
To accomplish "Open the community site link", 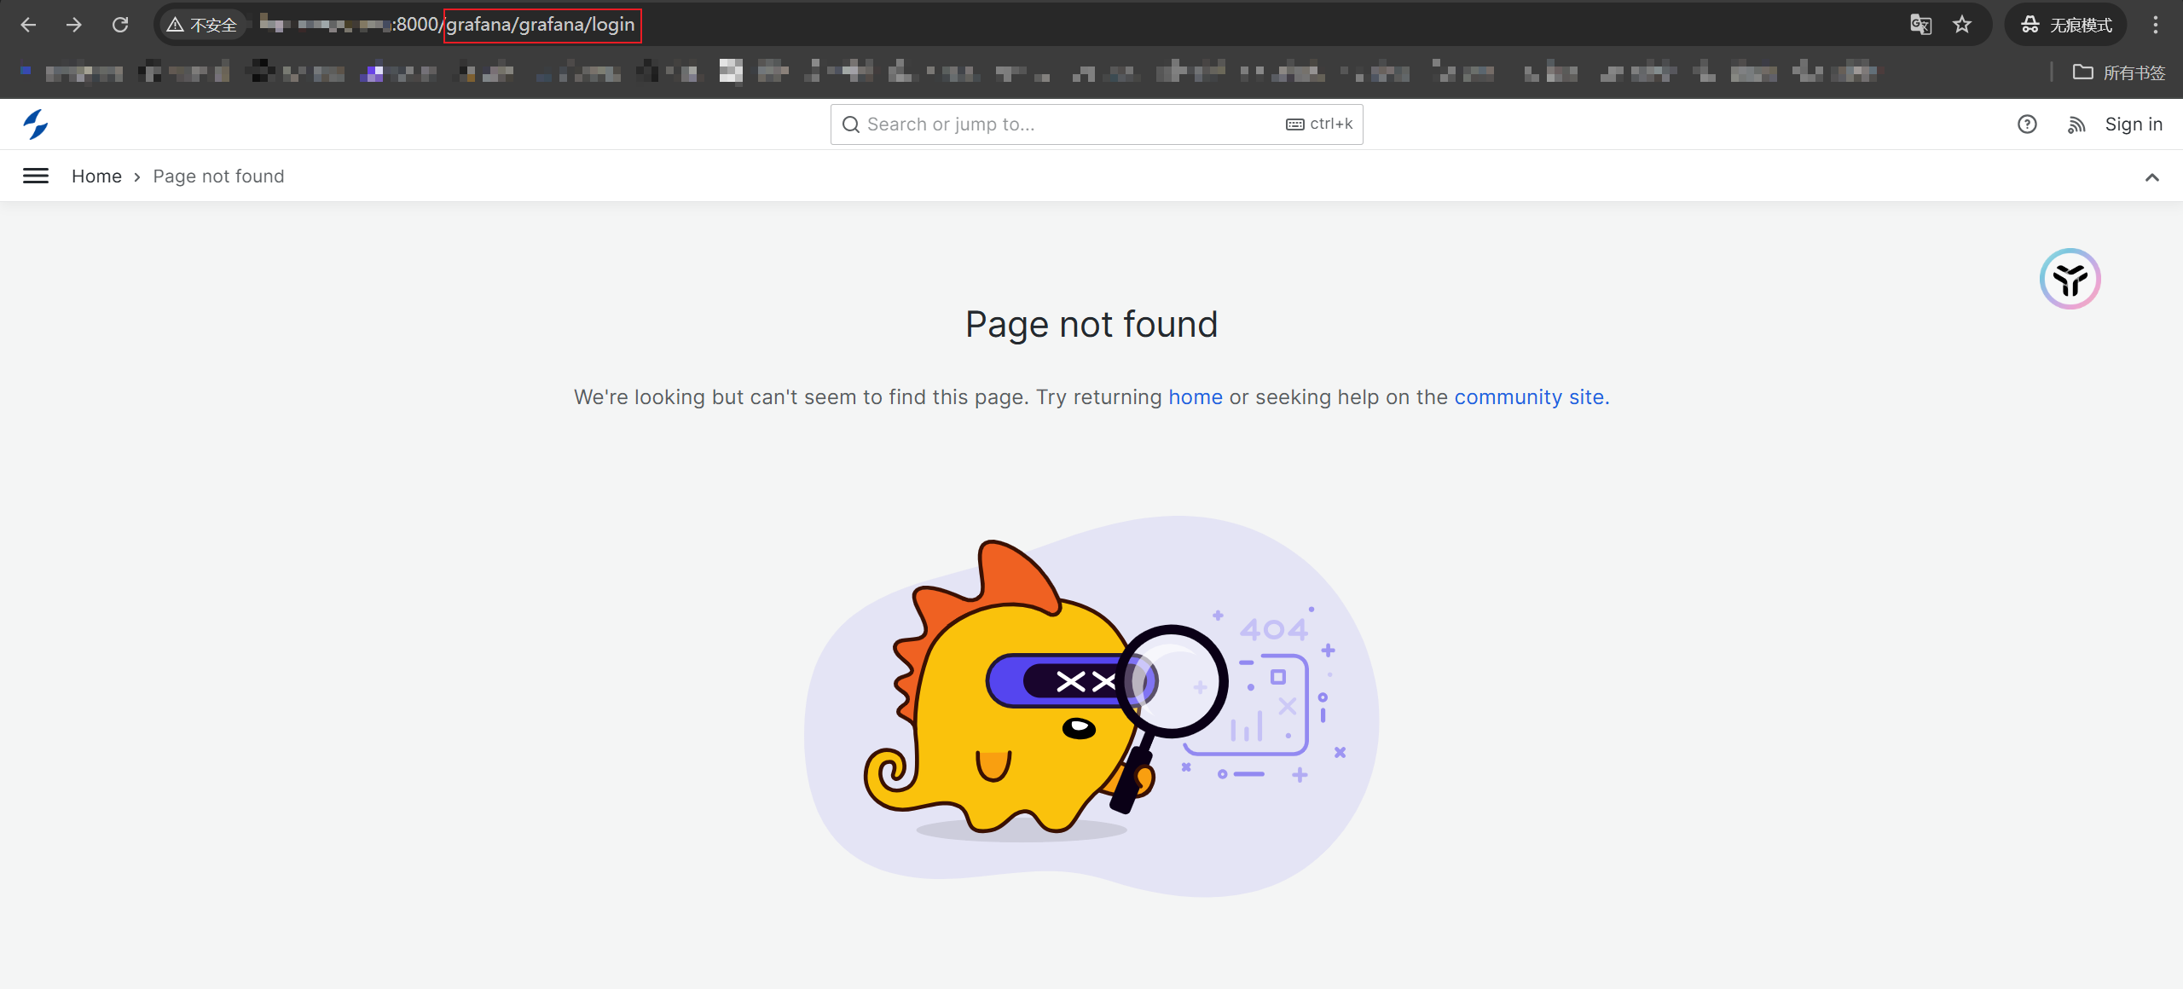I will click(1531, 397).
